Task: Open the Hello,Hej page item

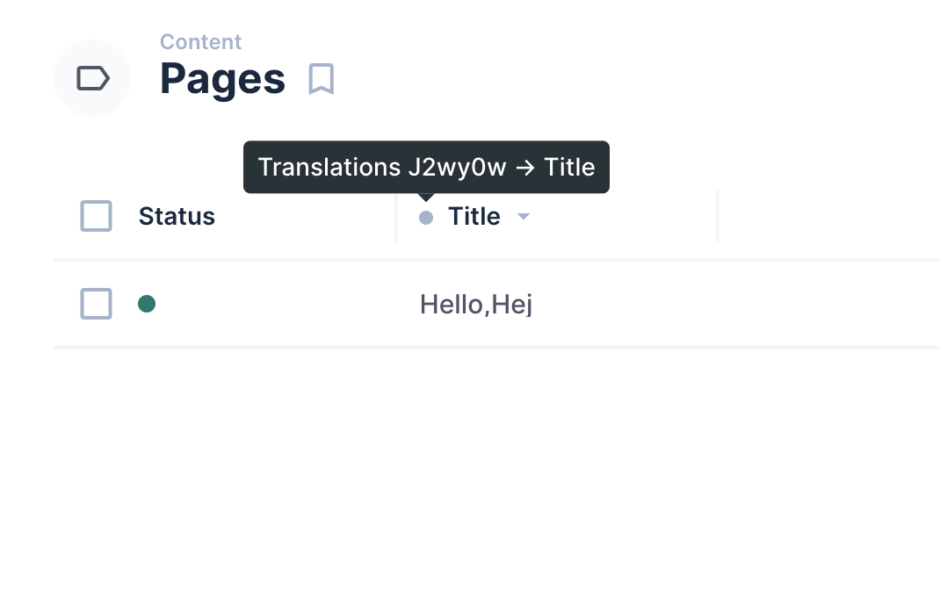Action: 476,305
